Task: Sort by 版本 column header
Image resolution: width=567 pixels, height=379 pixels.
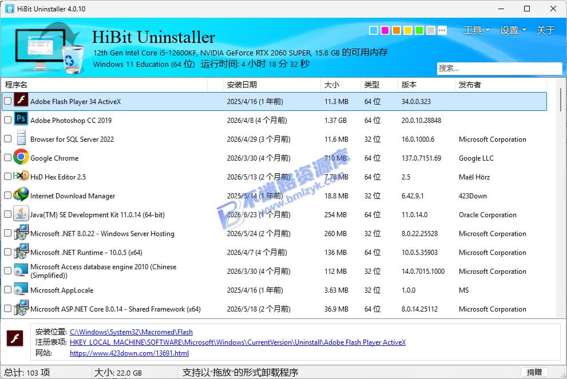Action: coord(426,85)
